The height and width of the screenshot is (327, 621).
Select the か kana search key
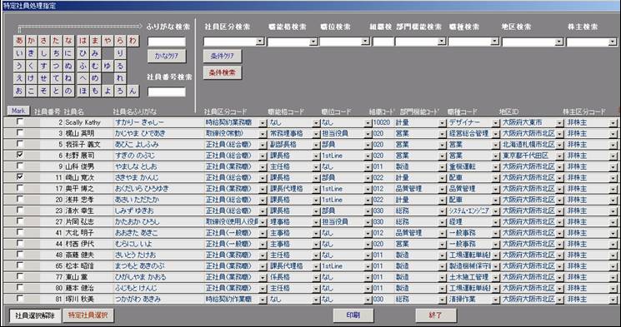click(x=32, y=41)
